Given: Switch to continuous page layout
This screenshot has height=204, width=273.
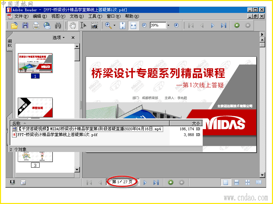Looking at the screenshot, I should (x=236, y=182).
